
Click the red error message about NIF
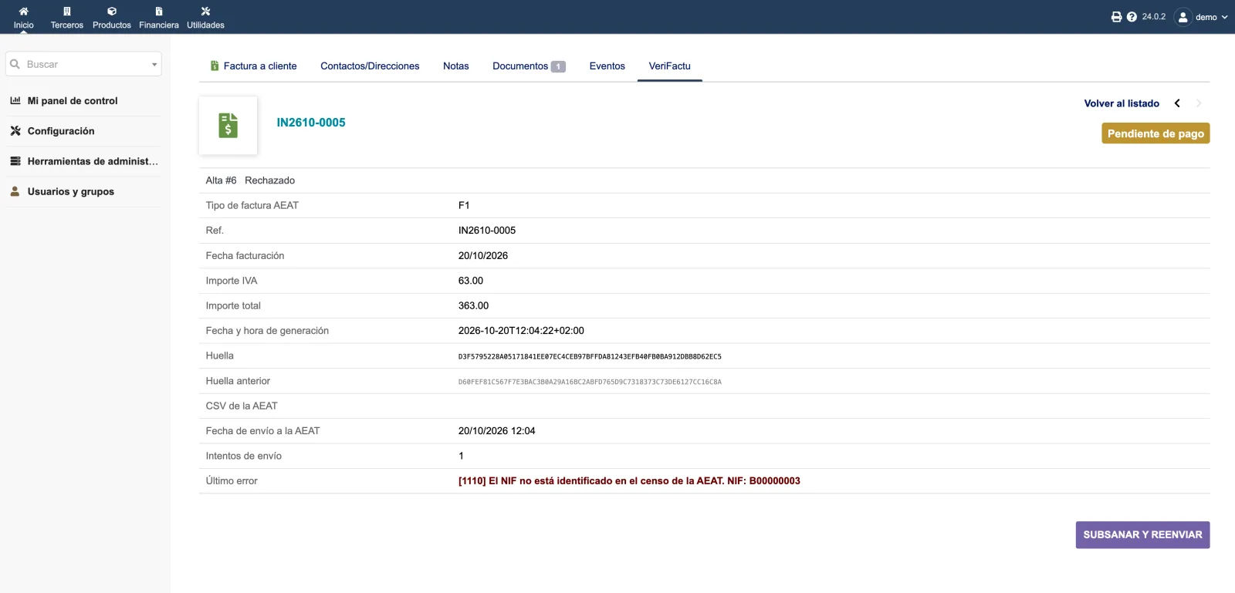pos(629,481)
